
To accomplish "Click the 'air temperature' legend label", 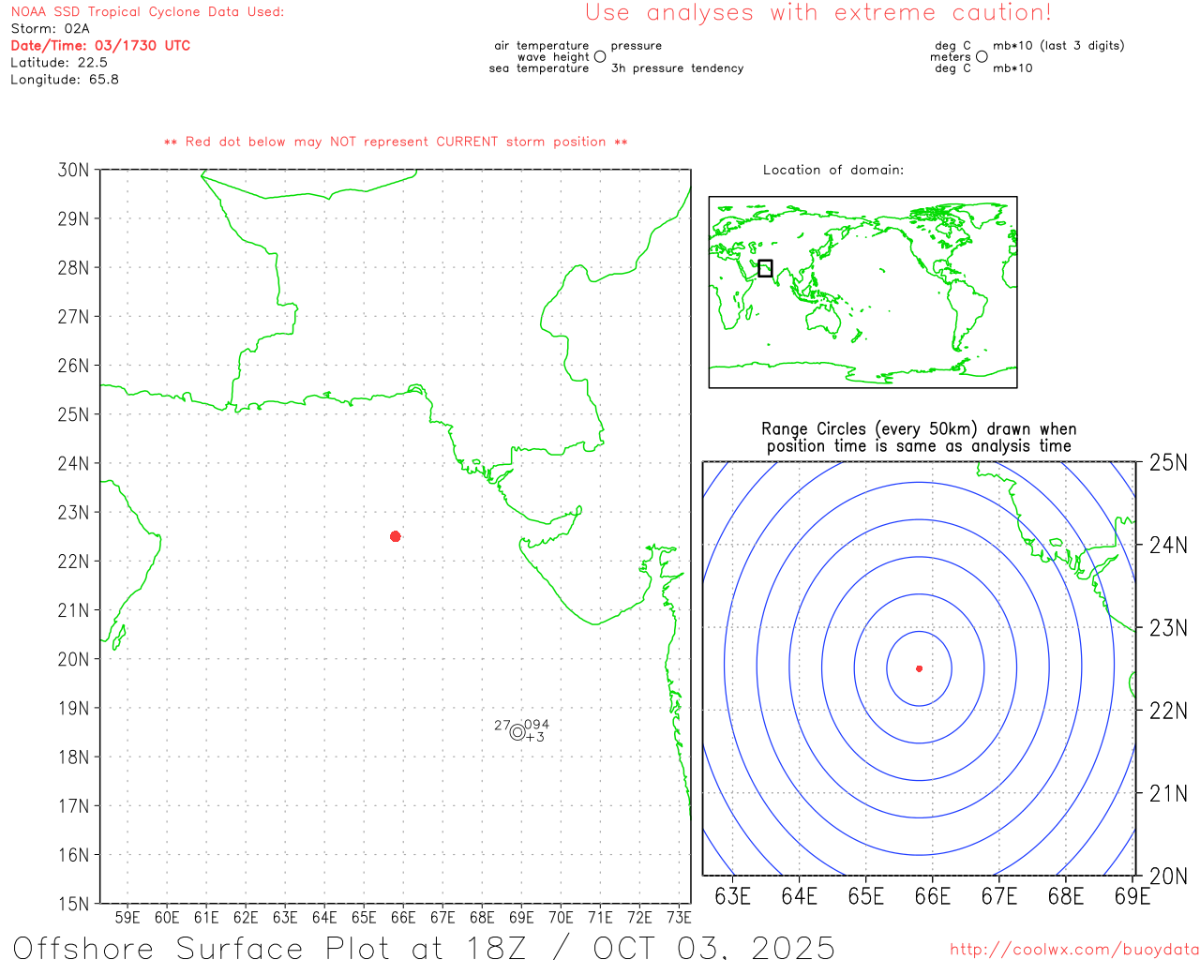I will pyautogui.click(x=542, y=45).
